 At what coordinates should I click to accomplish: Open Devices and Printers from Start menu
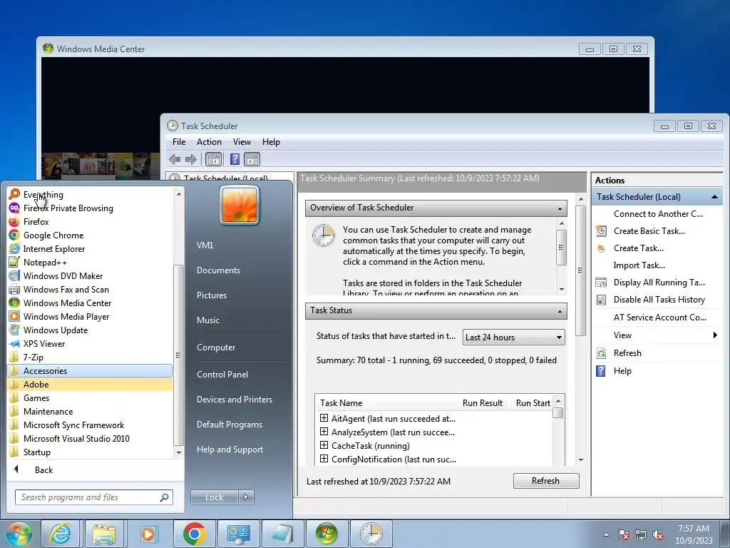[234, 400]
